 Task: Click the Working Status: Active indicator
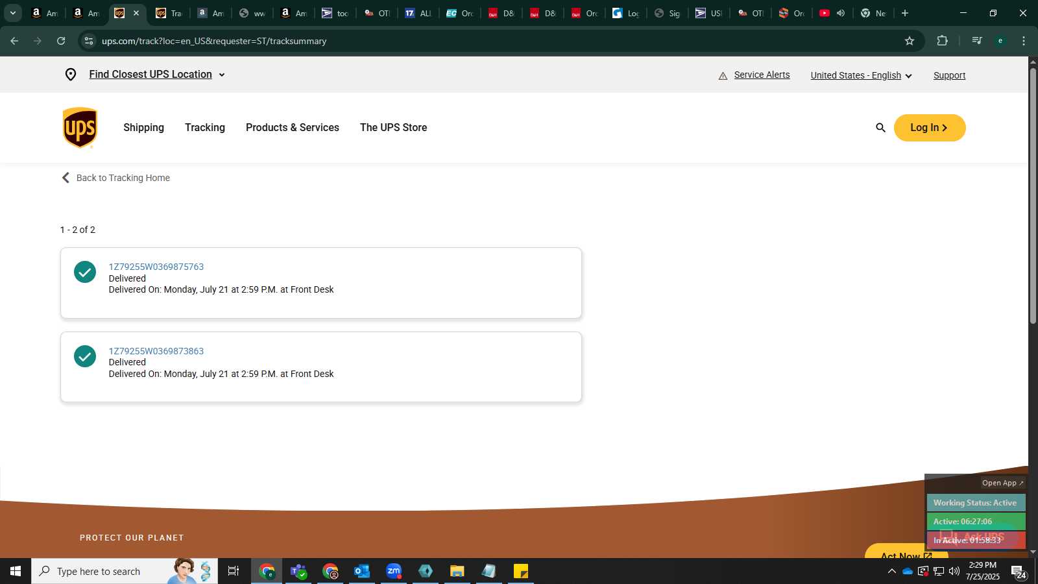click(976, 503)
